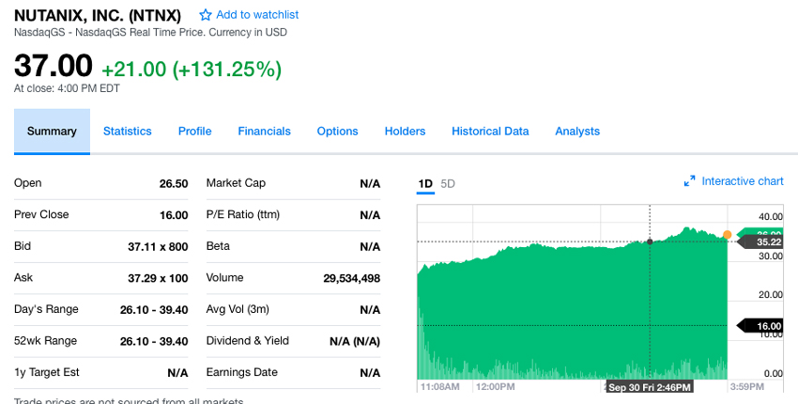798x404 pixels.
Task: Click the NUTANIX, INC. (NTNX) title
Action: pyautogui.click(x=98, y=16)
